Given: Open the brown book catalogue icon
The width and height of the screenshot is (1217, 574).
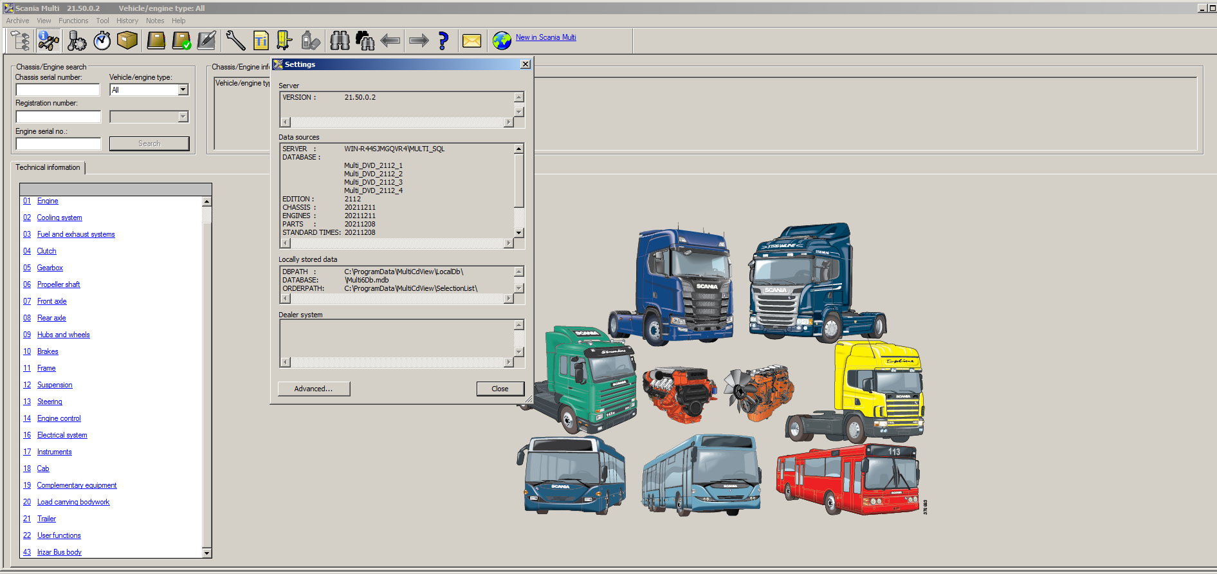Looking at the screenshot, I should coord(156,41).
